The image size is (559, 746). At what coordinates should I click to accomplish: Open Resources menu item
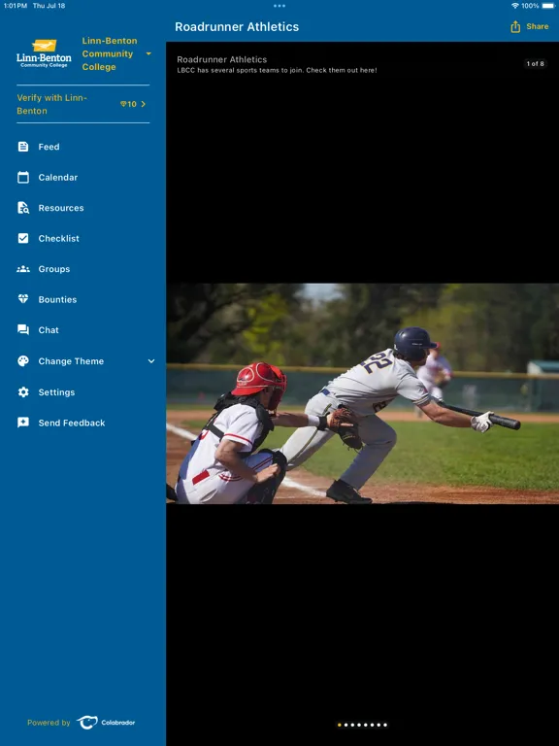(61, 208)
